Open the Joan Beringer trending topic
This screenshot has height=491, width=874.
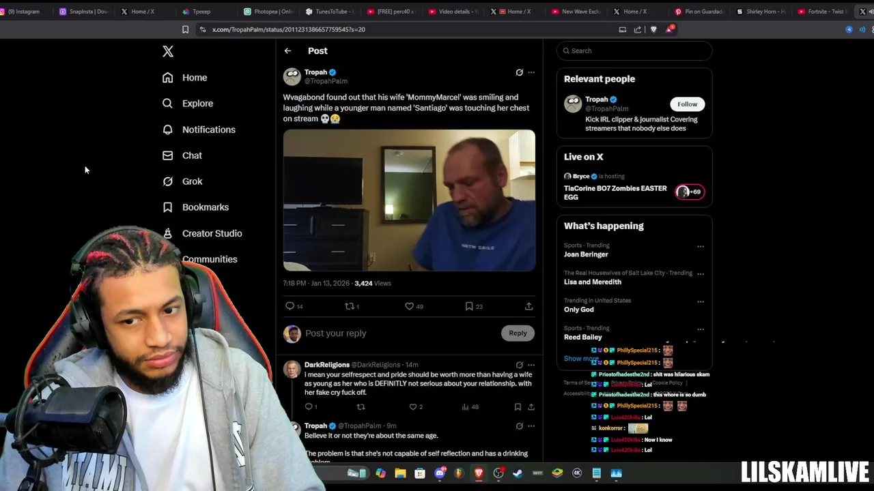point(586,254)
